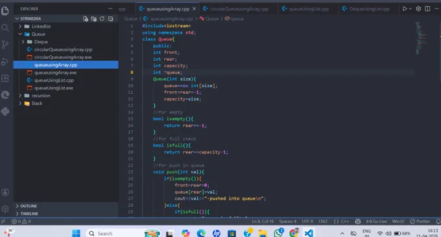Open errors and warnings status item
Screen dimensions: 441x237
[x=21, y=221]
